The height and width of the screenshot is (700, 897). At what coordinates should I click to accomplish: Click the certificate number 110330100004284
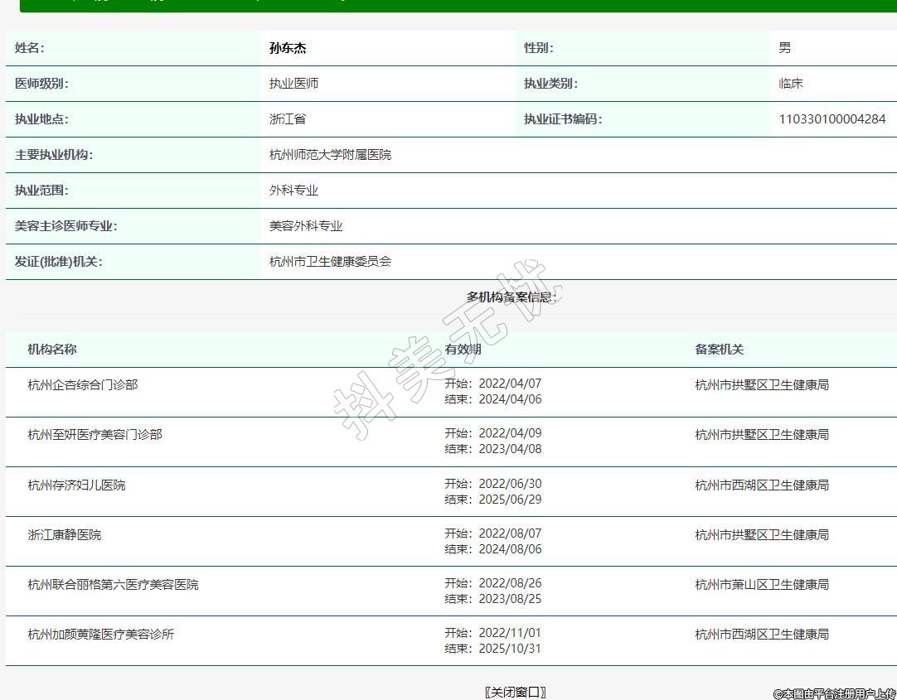pos(832,119)
